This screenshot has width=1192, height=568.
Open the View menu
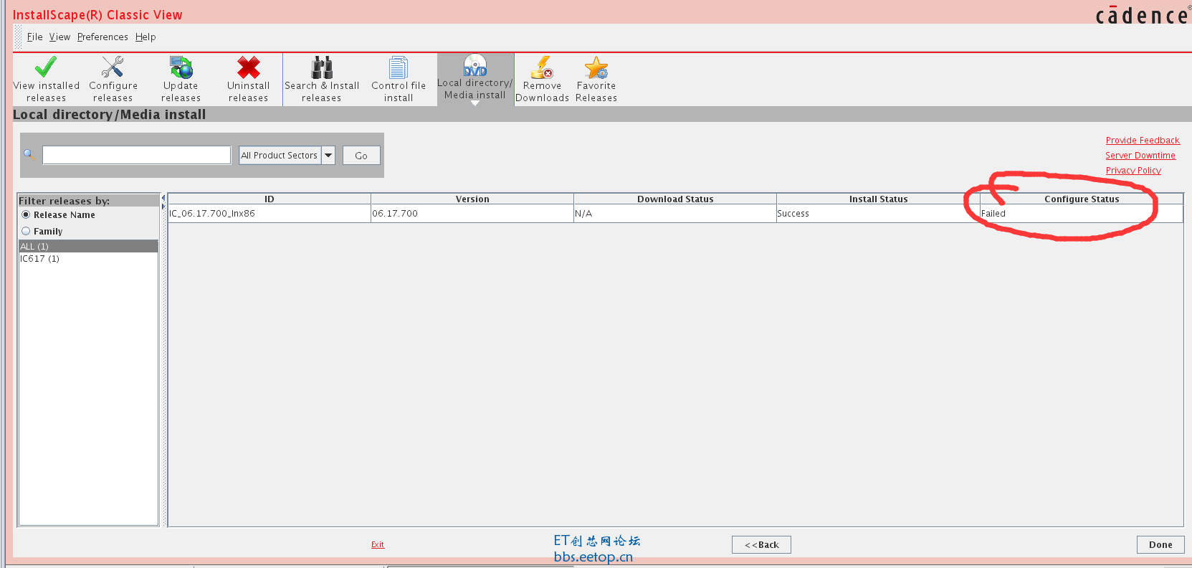pyautogui.click(x=59, y=37)
